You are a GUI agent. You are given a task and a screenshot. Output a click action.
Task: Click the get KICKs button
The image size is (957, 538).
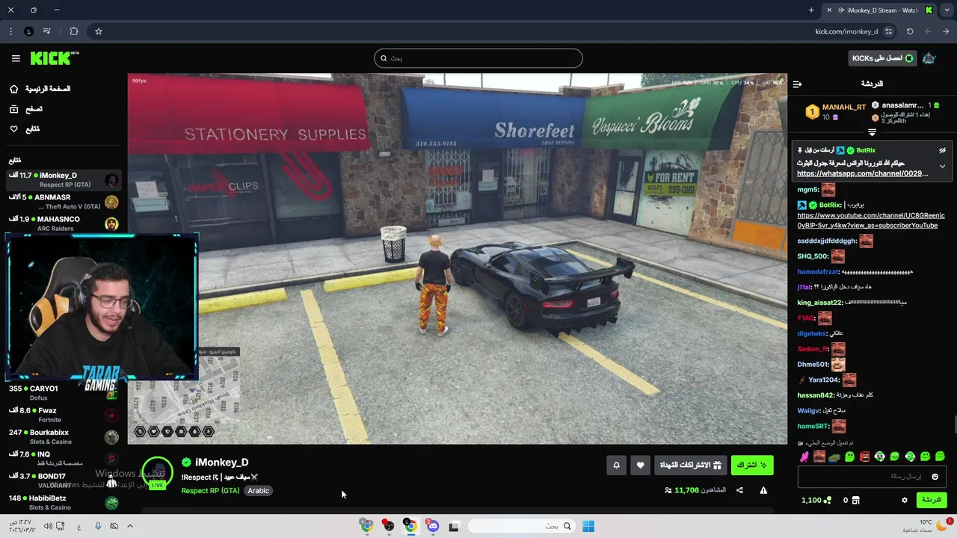pos(882,58)
